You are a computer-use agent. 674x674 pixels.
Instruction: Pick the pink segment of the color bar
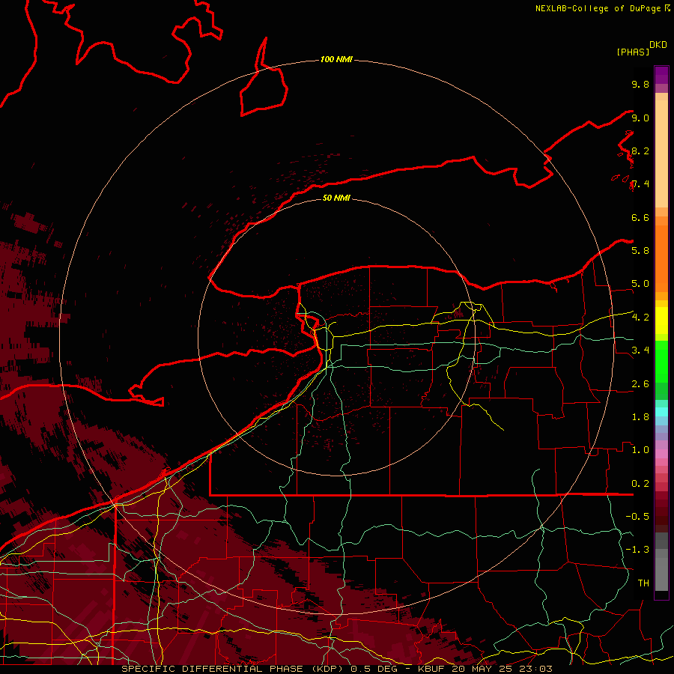(661, 454)
